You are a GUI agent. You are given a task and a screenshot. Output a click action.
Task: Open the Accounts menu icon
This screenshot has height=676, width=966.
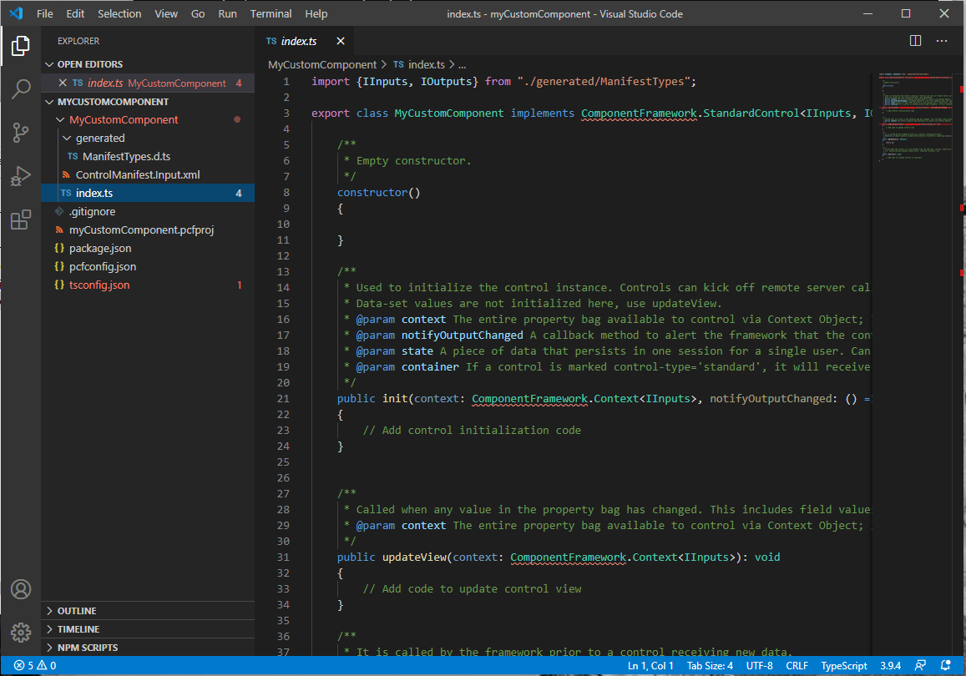[21, 589]
